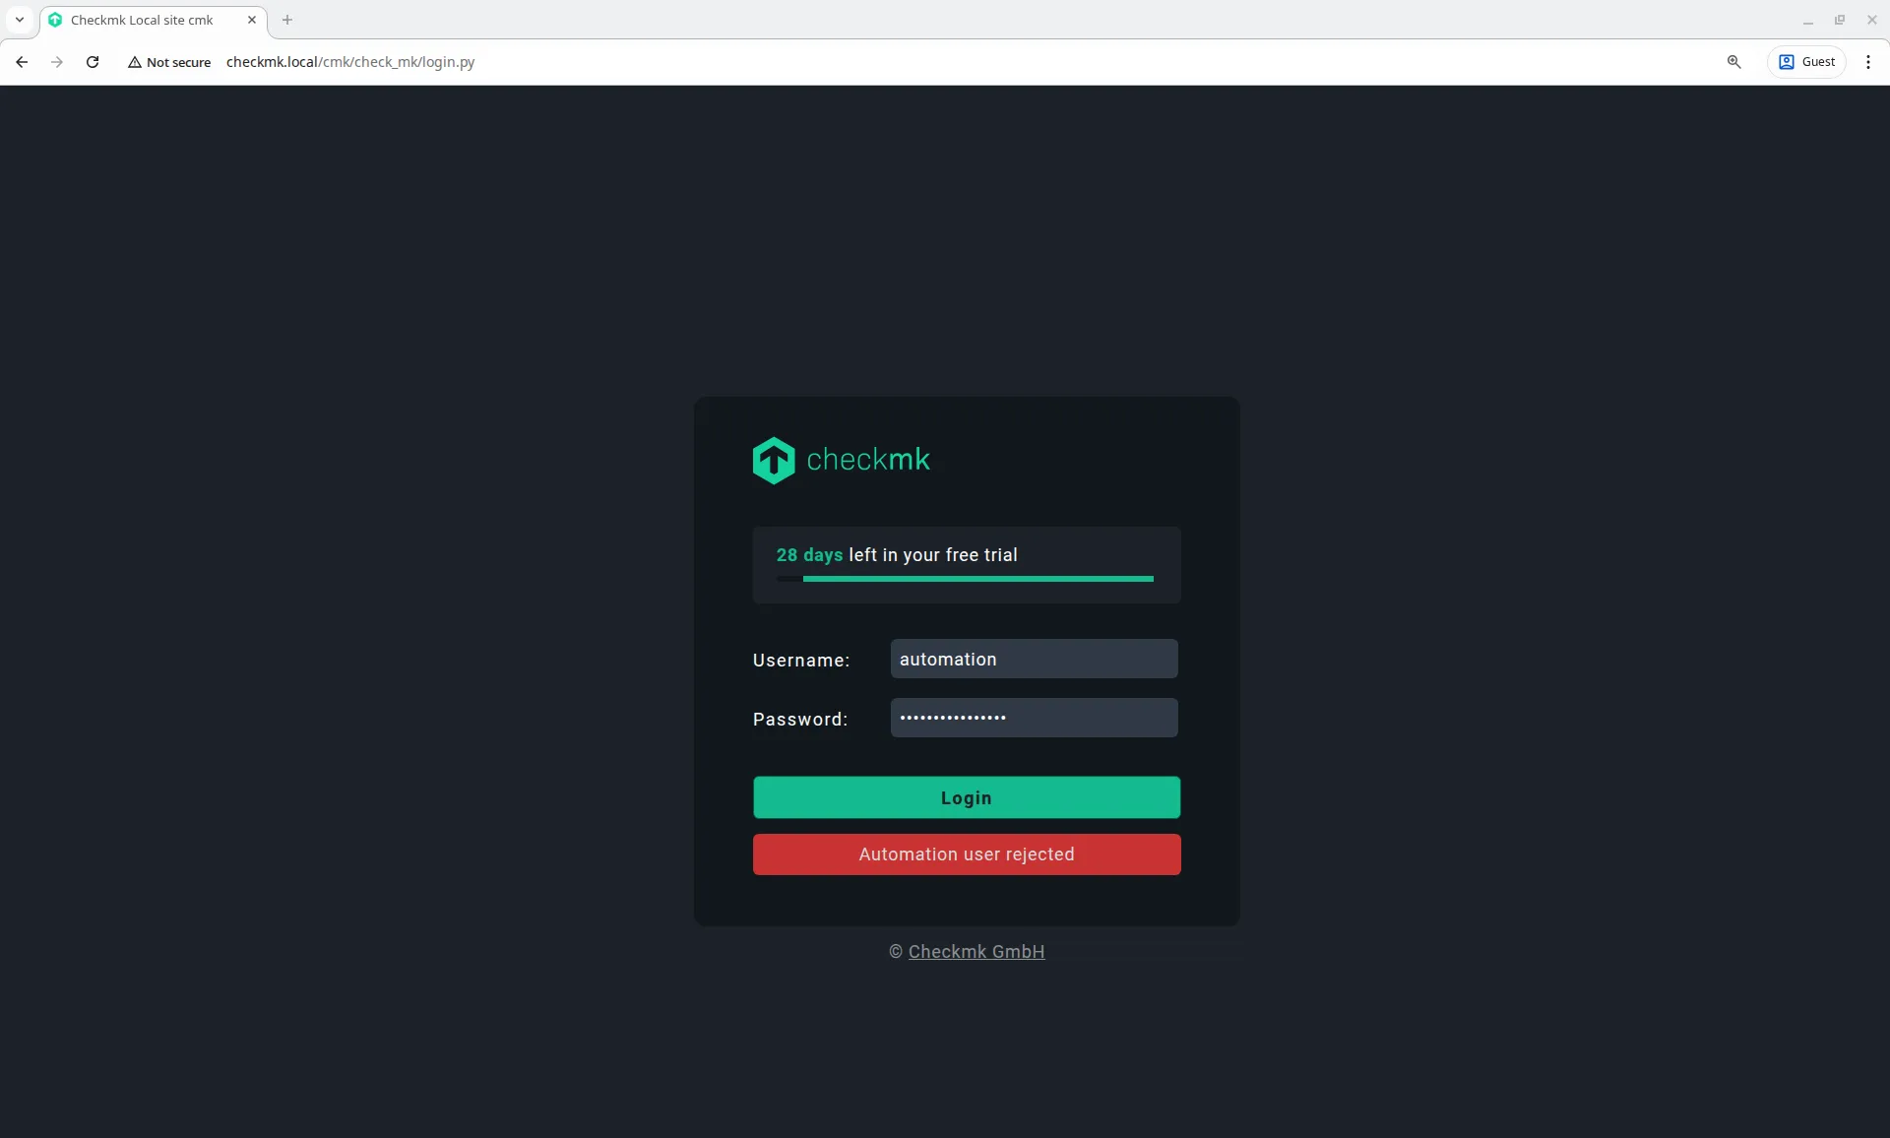Click the address bar URL
1890x1138 pixels.
point(350,62)
